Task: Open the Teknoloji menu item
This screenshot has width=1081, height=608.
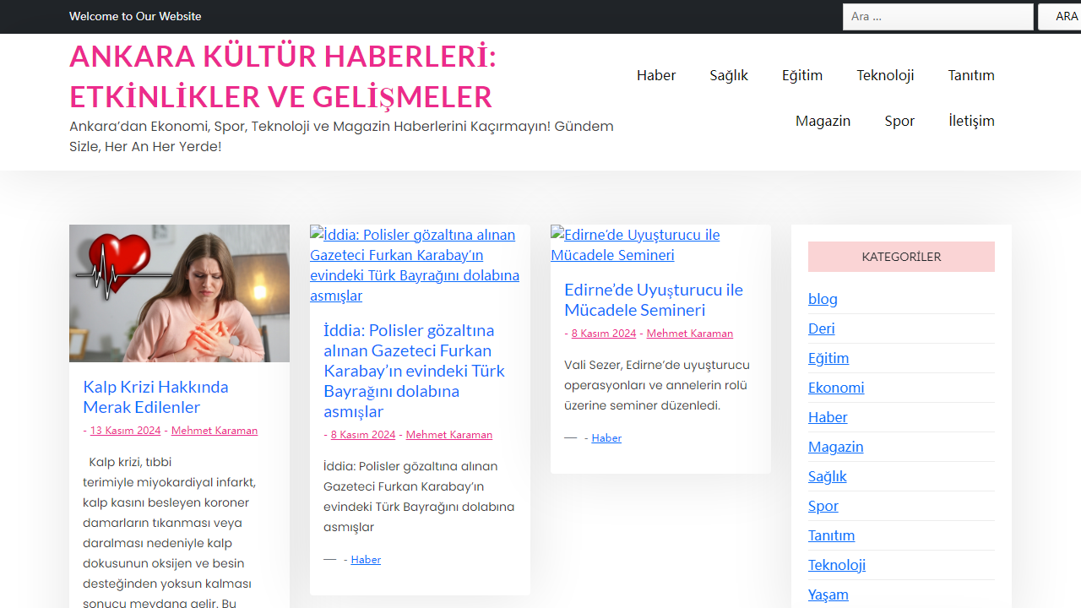Action: [x=885, y=75]
